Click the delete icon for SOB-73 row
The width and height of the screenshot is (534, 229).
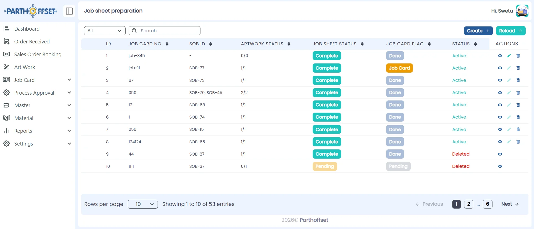click(518, 80)
